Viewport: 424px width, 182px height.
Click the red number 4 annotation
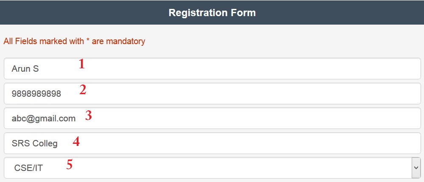tap(76, 141)
